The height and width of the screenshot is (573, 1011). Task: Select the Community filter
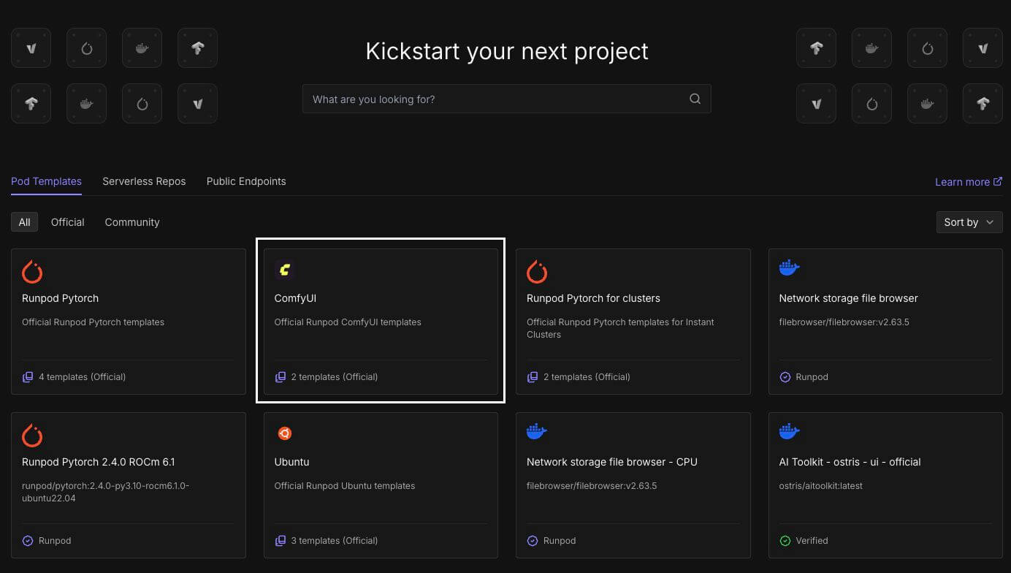(132, 222)
